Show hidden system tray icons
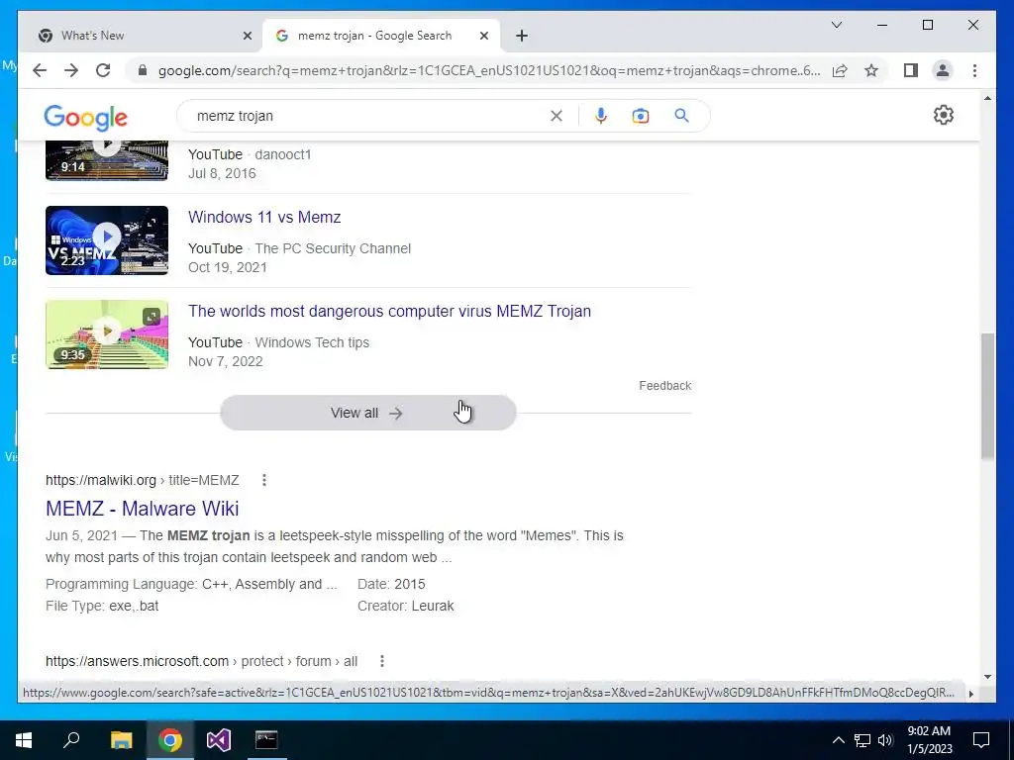The height and width of the screenshot is (760, 1014). point(838,740)
